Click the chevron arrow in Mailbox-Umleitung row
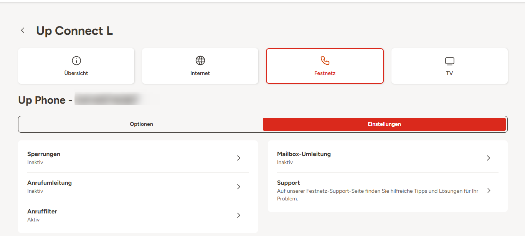Viewport: 525px width, 236px height. [488, 158]
